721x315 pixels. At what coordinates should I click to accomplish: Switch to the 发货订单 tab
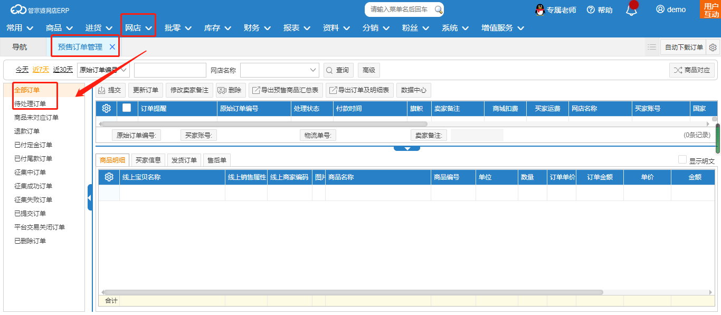pos(184,160)
